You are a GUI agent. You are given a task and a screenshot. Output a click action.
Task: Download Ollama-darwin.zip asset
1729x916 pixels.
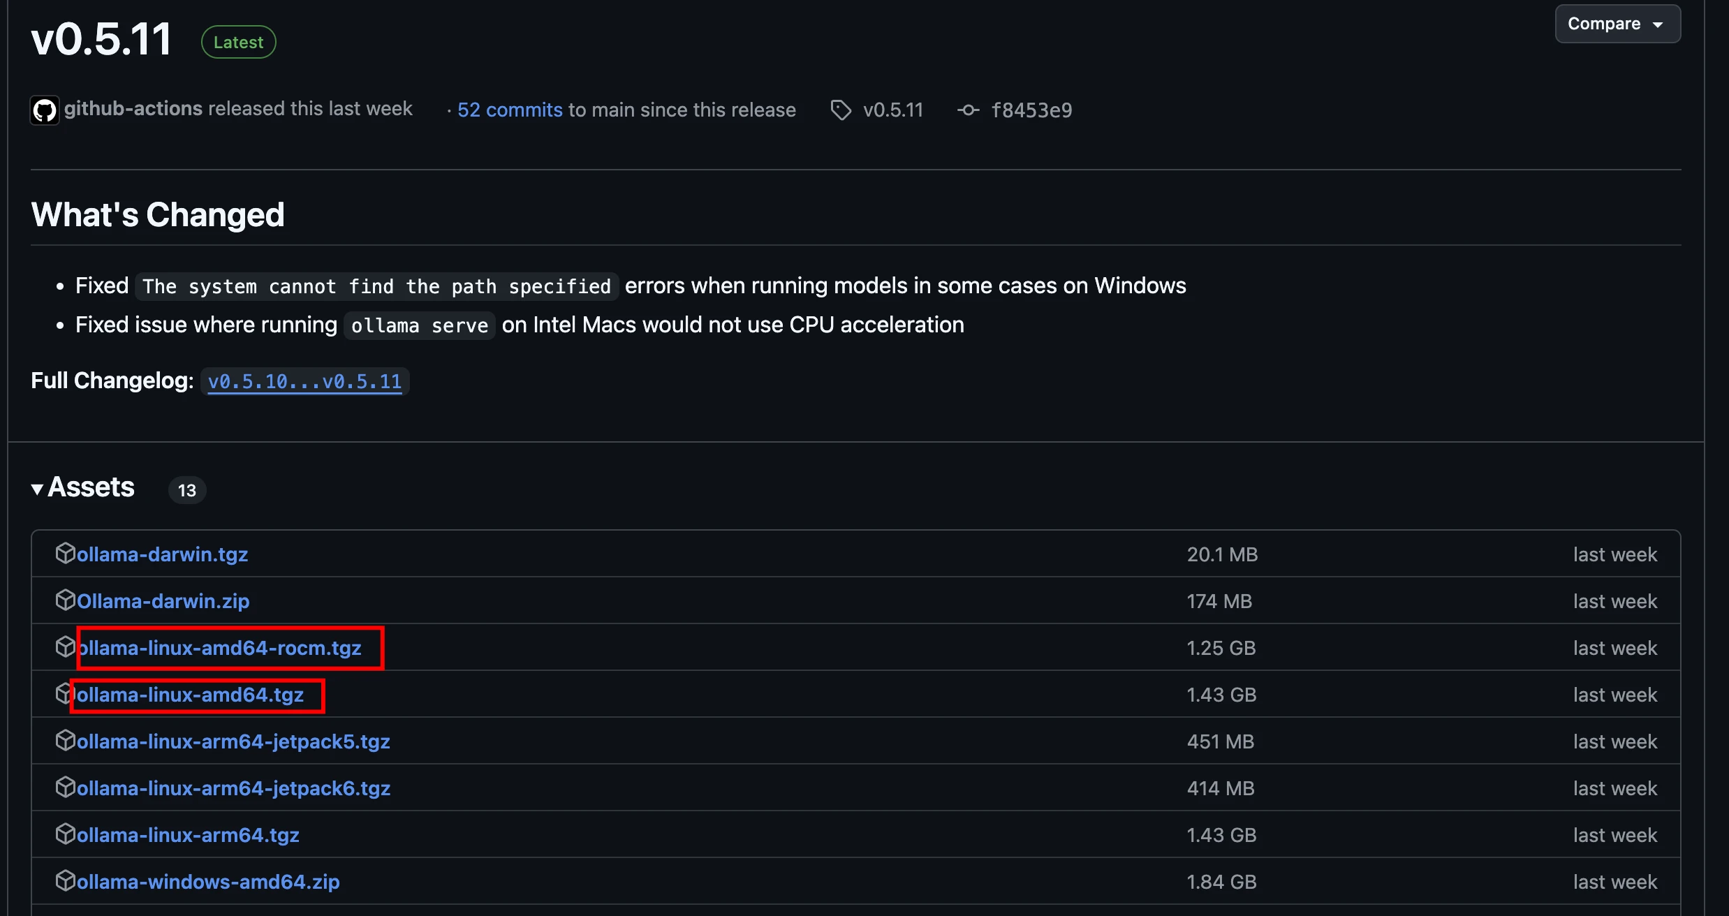(x=163, y=601)
